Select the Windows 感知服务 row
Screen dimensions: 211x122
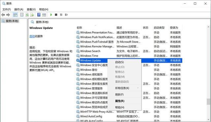click(x=129, y=75)
